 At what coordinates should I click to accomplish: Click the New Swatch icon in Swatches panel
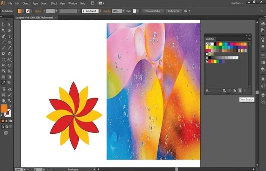[x=240, y=90]
